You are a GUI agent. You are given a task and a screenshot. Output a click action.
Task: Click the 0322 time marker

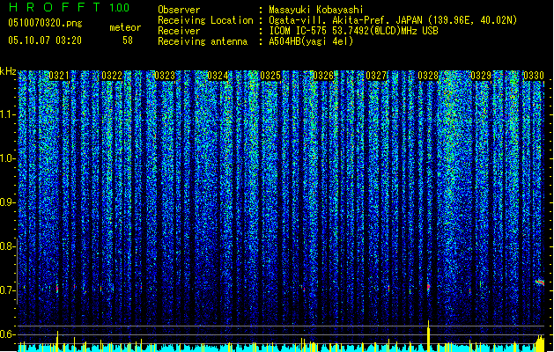pos(112,76)
